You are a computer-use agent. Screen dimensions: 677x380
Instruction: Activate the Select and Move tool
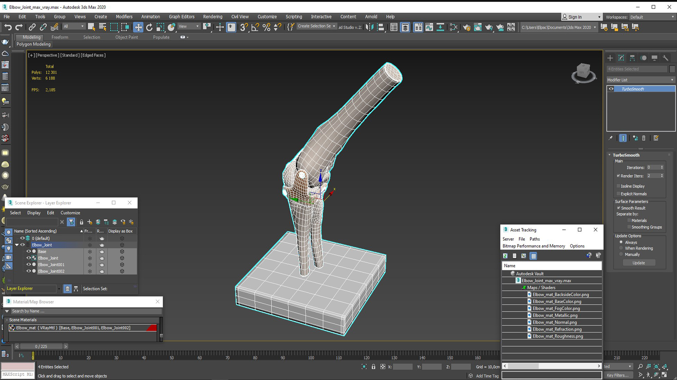[x=138, y=27]
